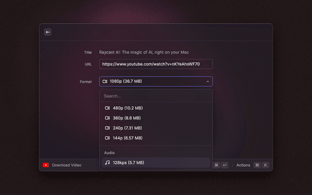Image resolution: width=312 pixels, height=195 pixels.
Task: Choose 128kps (5.7 MB) audio option
Action: pos(156,162)
